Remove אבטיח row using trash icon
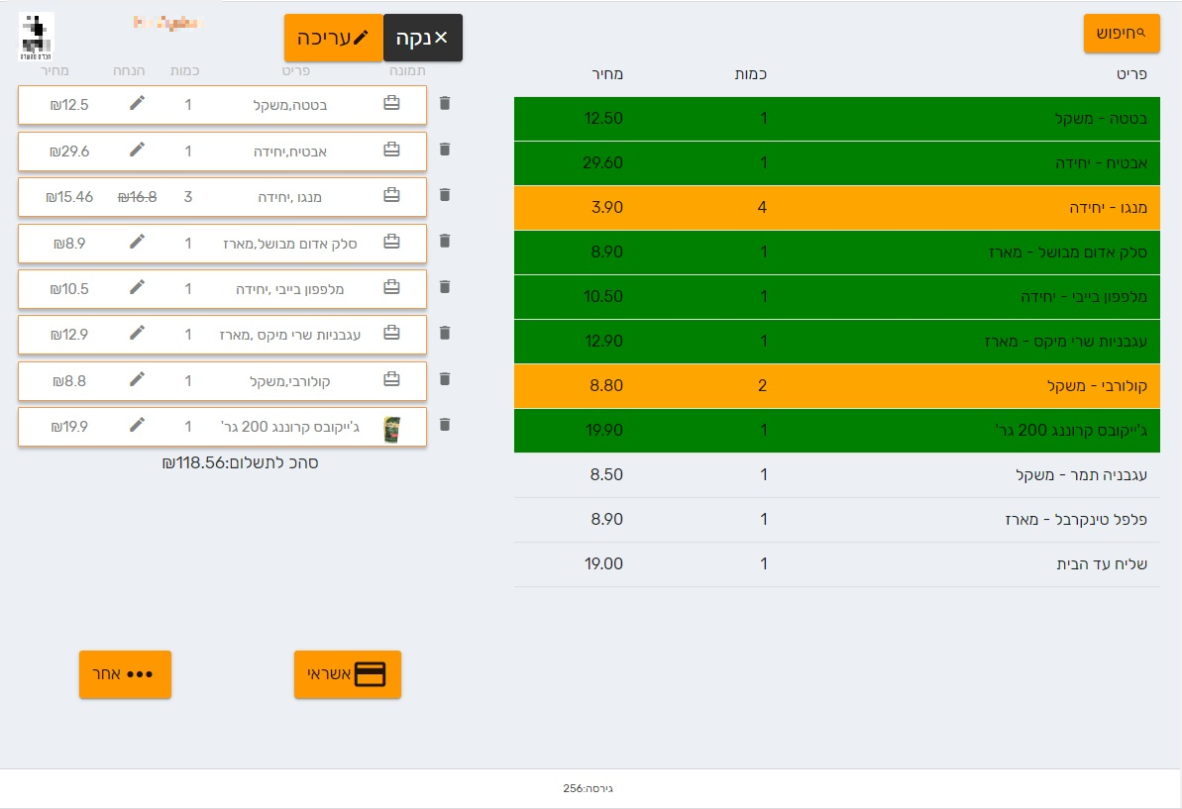 [445, 150]
